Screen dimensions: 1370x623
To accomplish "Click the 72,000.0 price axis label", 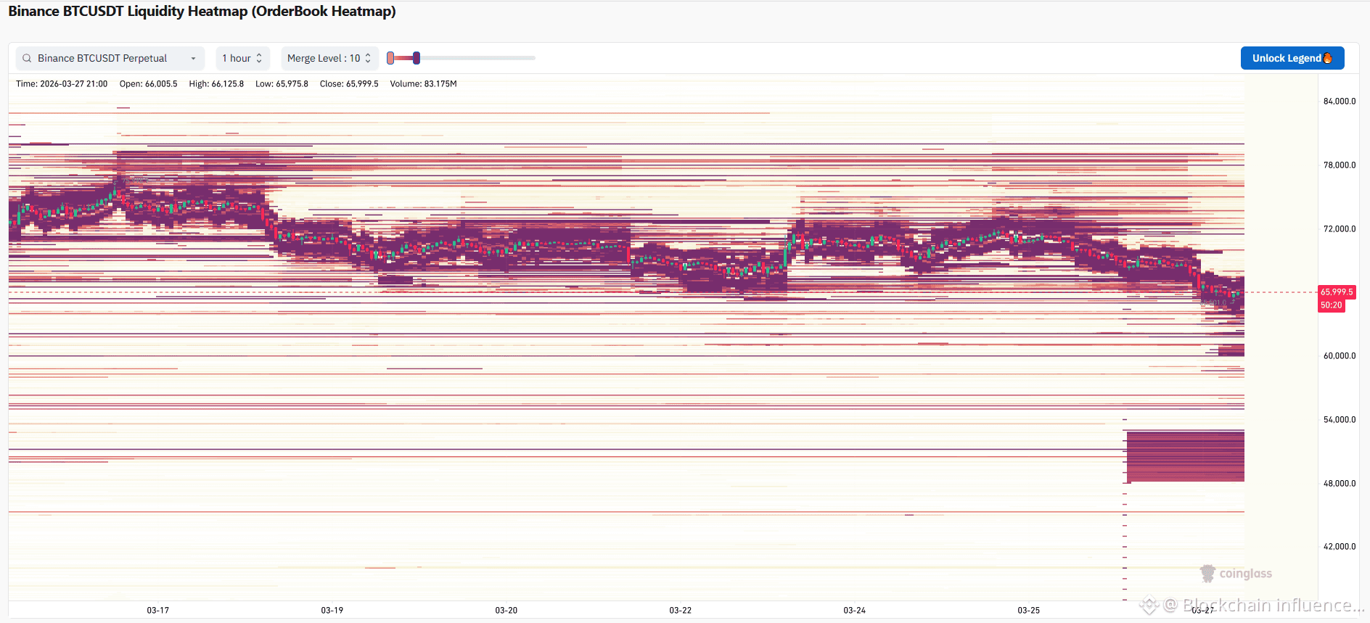I will [1340, 229].
